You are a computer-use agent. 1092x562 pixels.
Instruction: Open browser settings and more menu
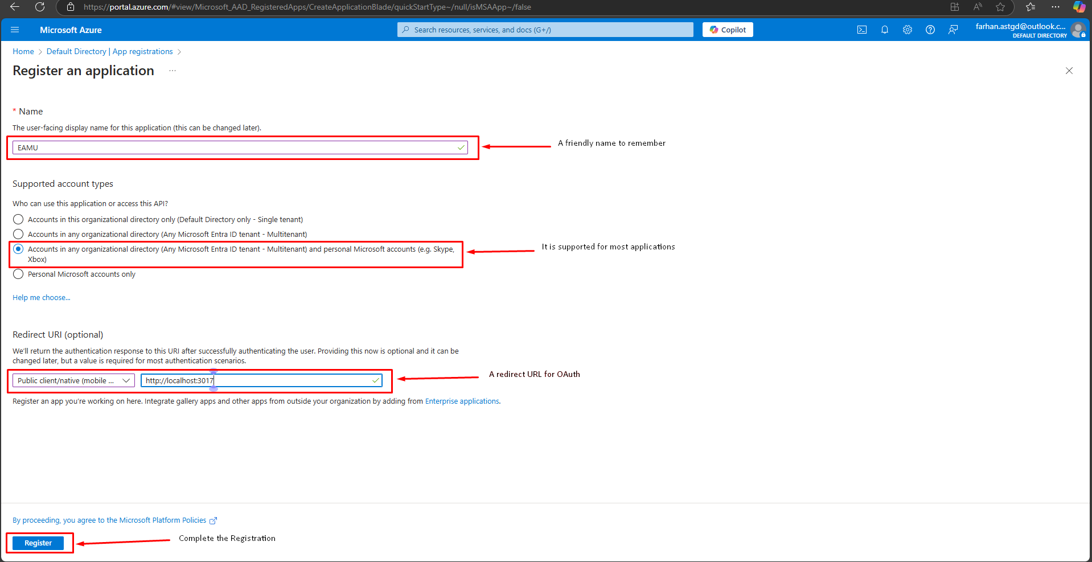pyautogui.click(x=1056, y=7)
